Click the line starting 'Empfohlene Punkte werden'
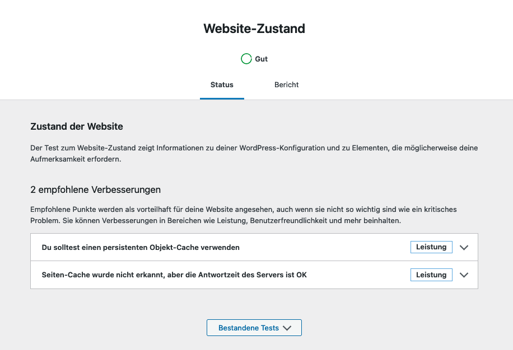Image resolution: width=513 pixels, height=350 pixels. click(244, 210)
